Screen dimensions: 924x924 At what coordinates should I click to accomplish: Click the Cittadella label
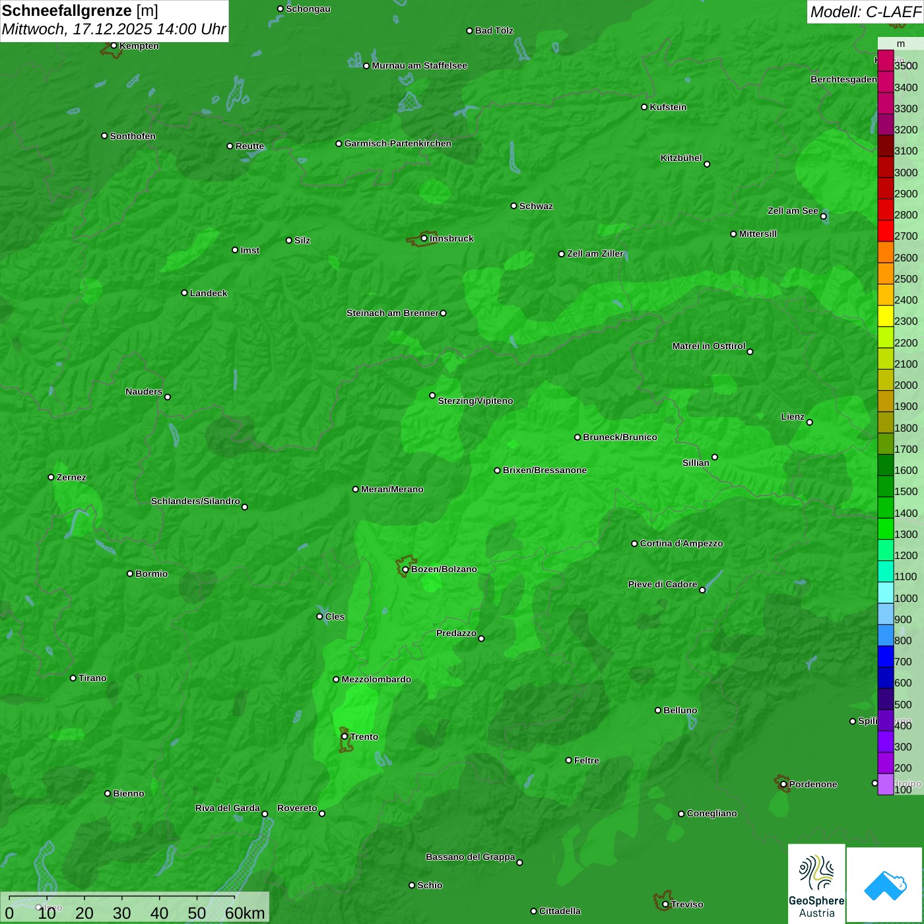[x=560, y=911]
